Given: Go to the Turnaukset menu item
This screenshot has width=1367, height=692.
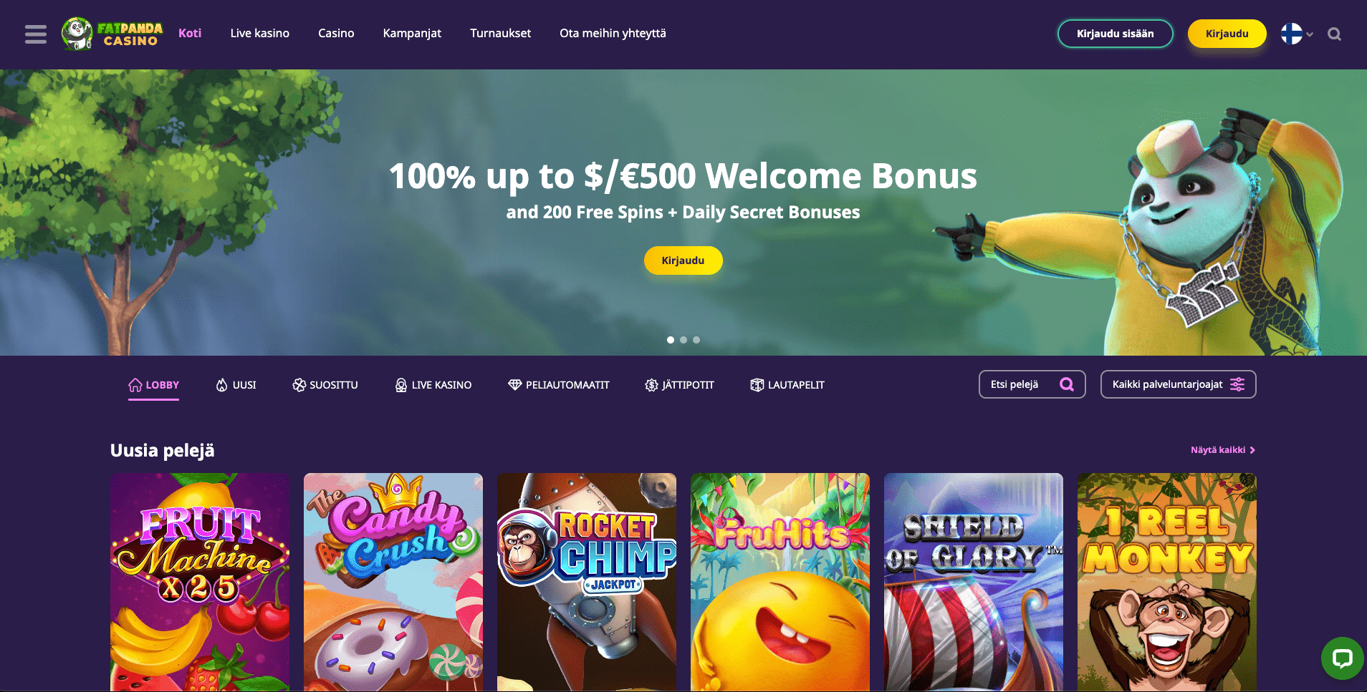Looking at the screenshot, I should (x=501, y=33).
